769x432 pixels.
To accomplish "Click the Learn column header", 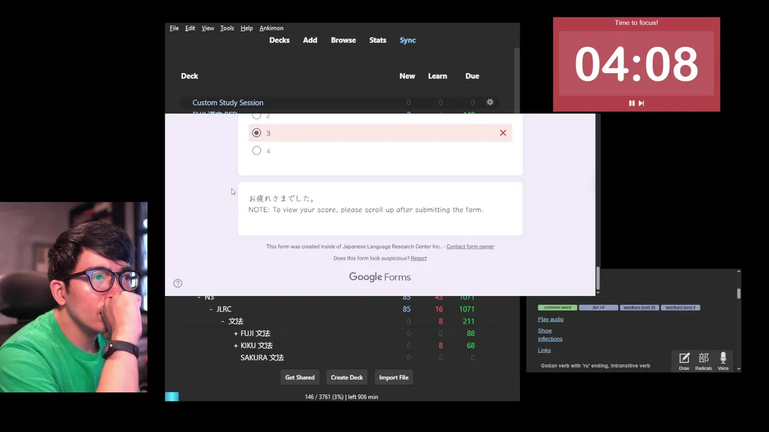I will pyautogui.click(x=437, y=76).
